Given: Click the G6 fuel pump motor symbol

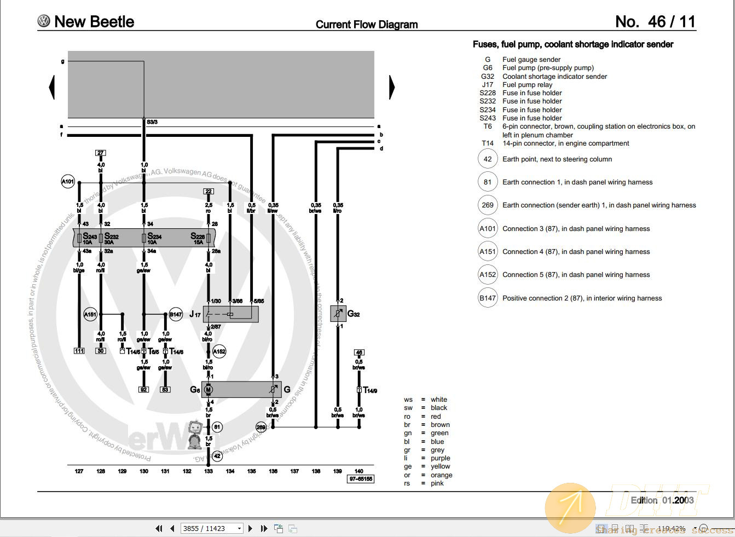Looking at the screenshot, I should [208, 390].
